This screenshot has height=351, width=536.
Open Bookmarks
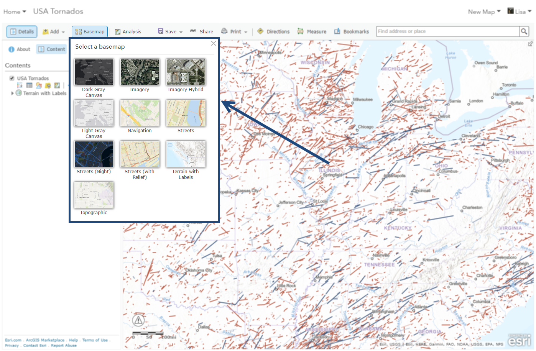(x=352, y=31)
